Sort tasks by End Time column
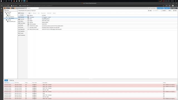Viewport: 178px width, 100px height. click(19, 83)
